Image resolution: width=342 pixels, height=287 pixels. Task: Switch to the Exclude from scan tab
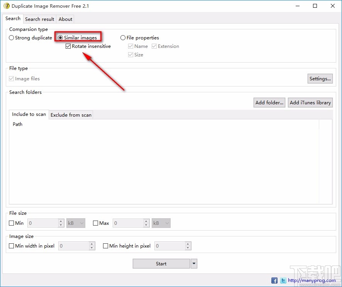click(71, 115)
